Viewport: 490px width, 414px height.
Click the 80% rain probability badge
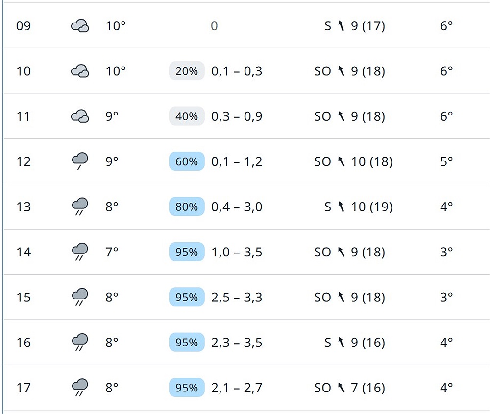coord(187,207)
